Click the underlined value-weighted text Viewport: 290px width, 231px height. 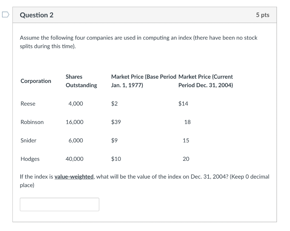click(x=74, y=177)
